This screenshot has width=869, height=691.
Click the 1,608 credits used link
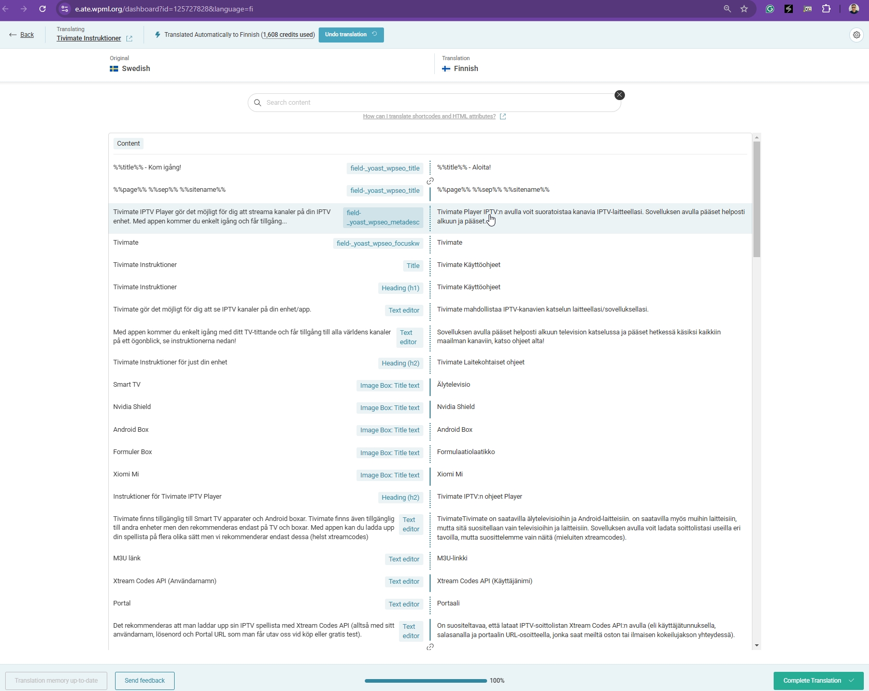coord(288,35)
